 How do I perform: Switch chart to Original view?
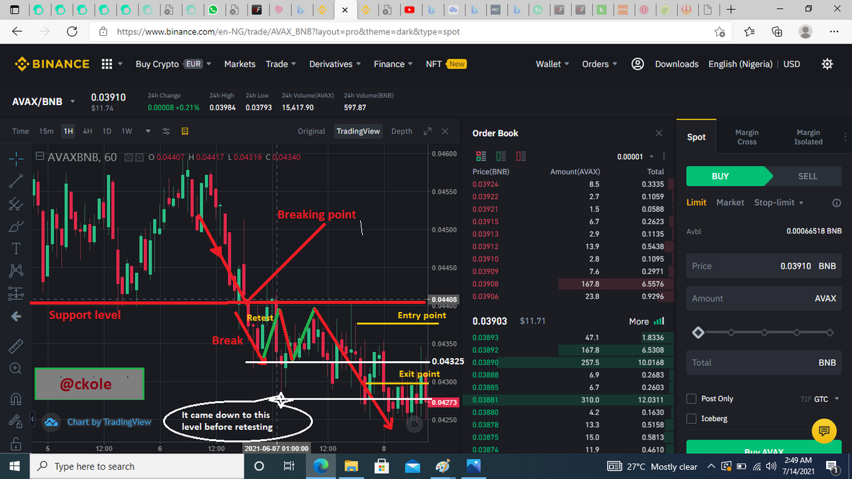[312, 131]
